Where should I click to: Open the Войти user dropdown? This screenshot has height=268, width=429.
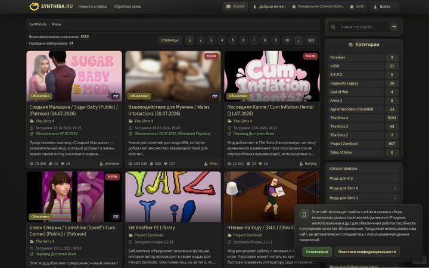click(x=384, y=7)
